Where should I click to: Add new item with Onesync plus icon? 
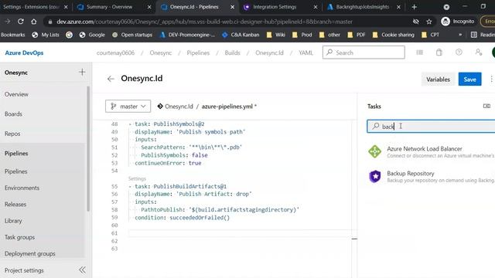[82, 72]
